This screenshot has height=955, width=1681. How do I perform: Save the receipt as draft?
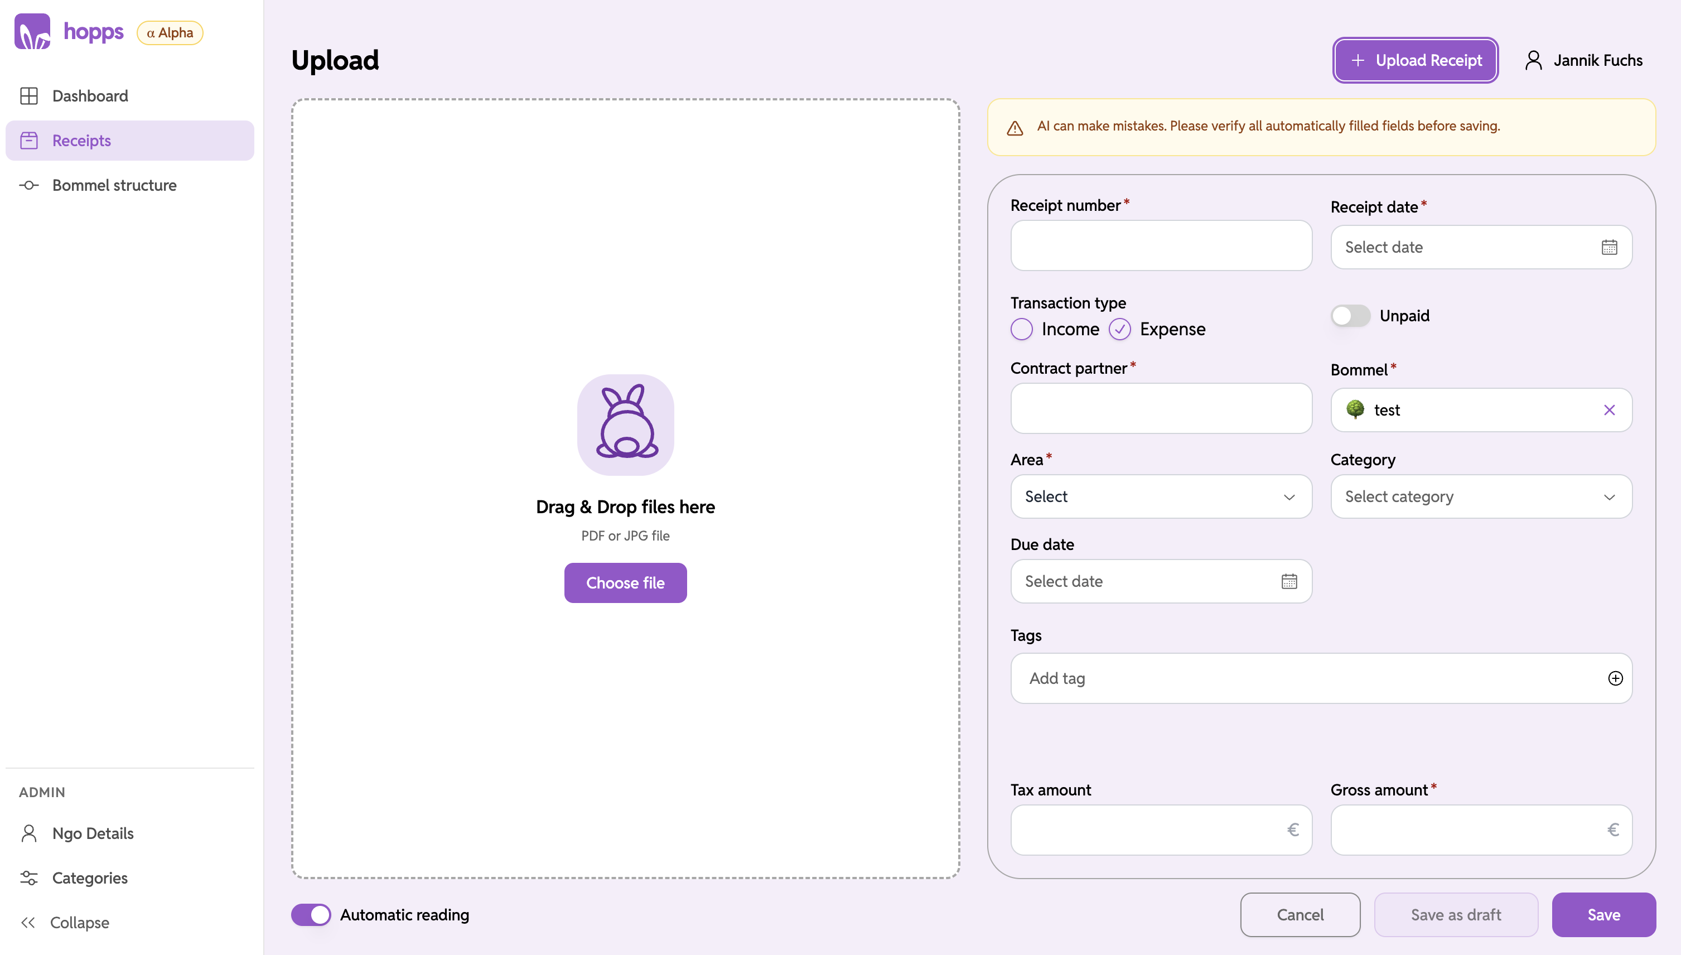click(1456, 914)
